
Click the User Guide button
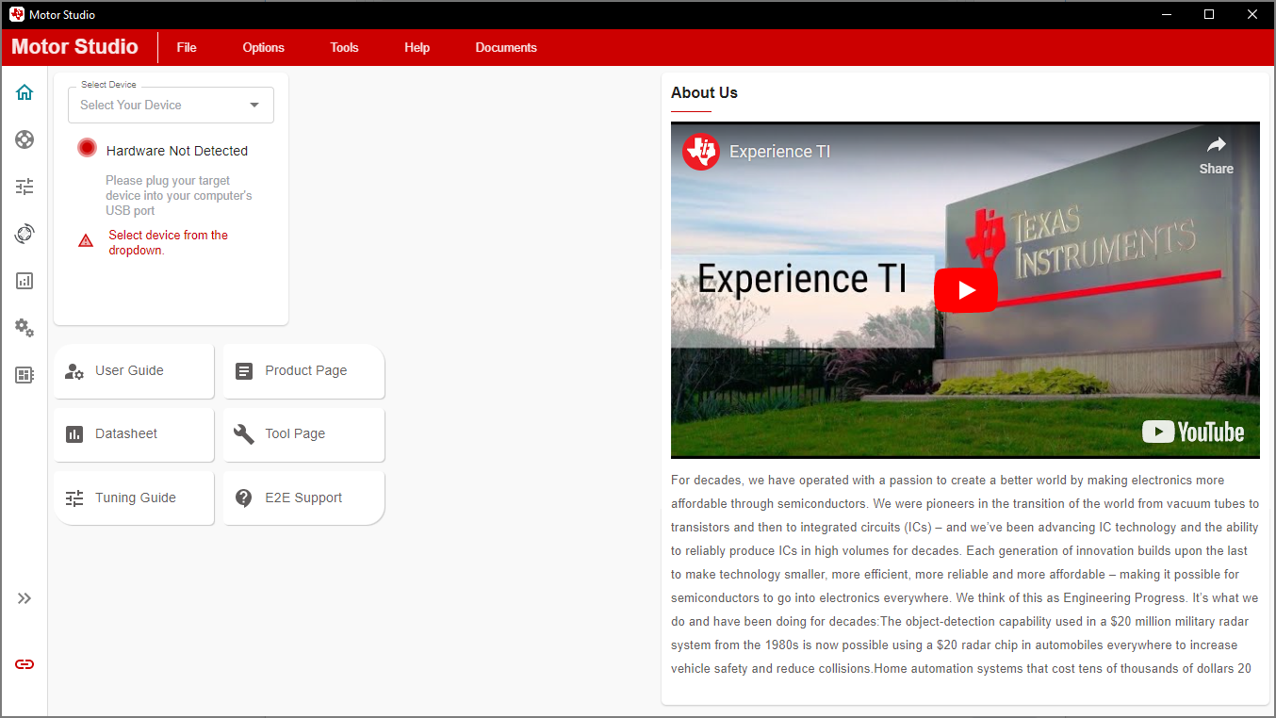pos(134,371)
